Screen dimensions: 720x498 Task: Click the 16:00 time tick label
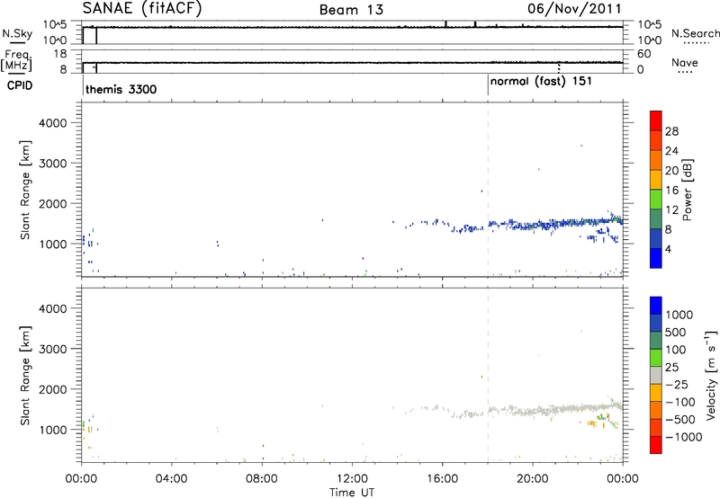[x=442, y=479]
